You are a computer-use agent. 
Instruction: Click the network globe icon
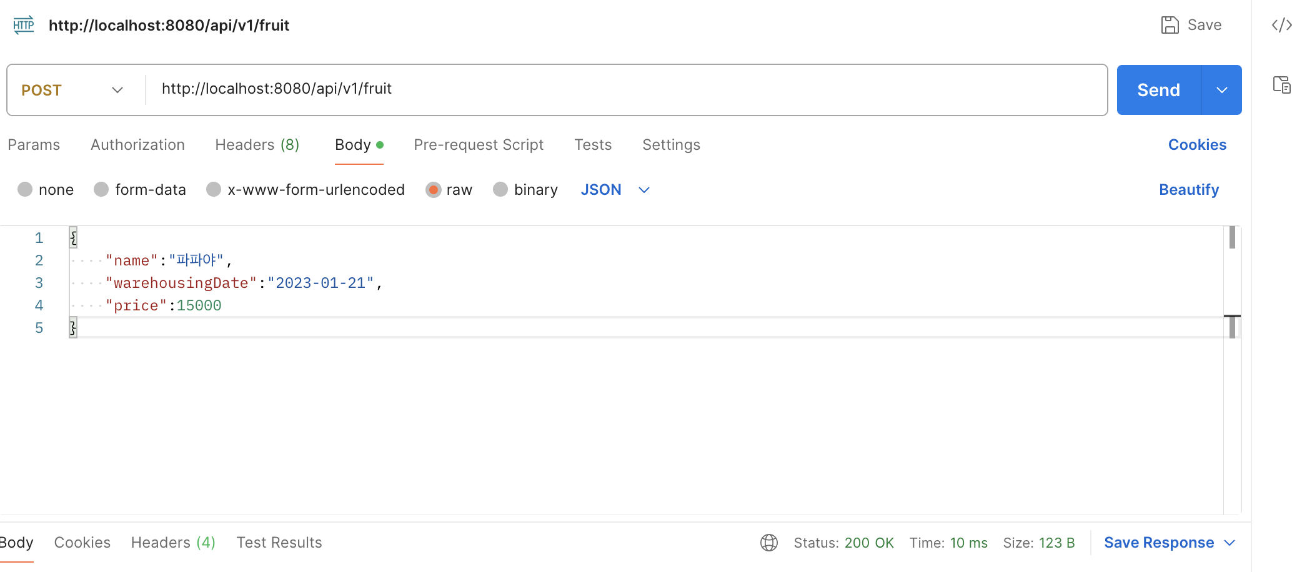click(769, 543)
